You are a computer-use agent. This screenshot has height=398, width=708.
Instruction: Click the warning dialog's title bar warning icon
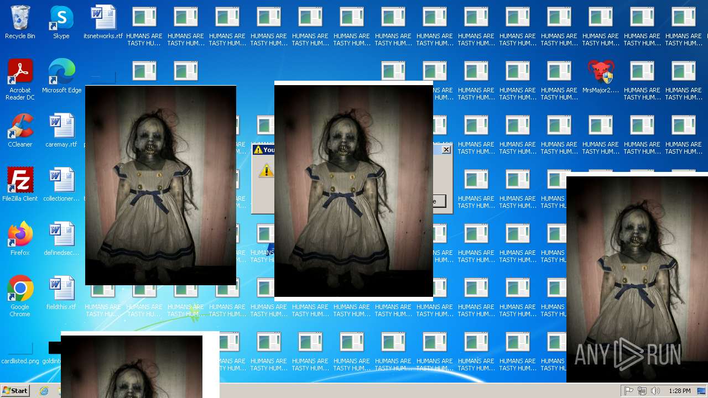(258, 150)
